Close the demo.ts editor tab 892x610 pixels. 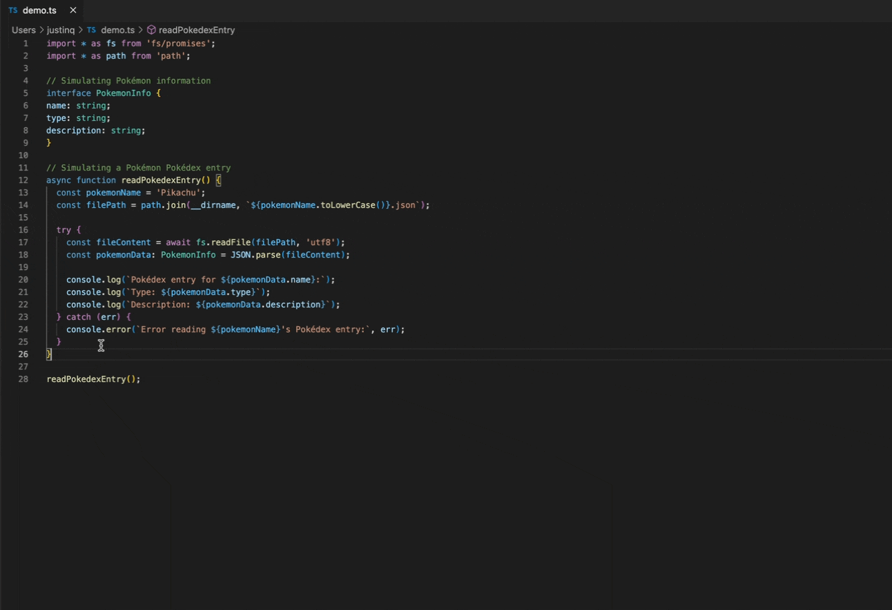tap(72, 10)
